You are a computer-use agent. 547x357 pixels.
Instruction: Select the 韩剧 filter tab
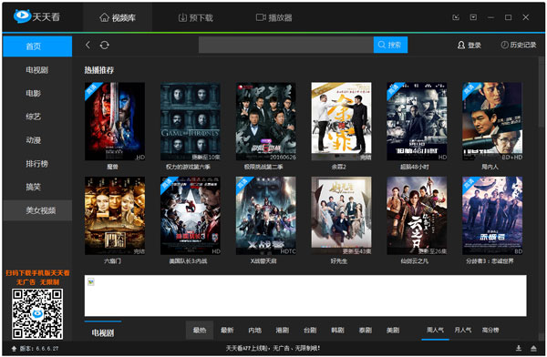(x=337, y=331)
